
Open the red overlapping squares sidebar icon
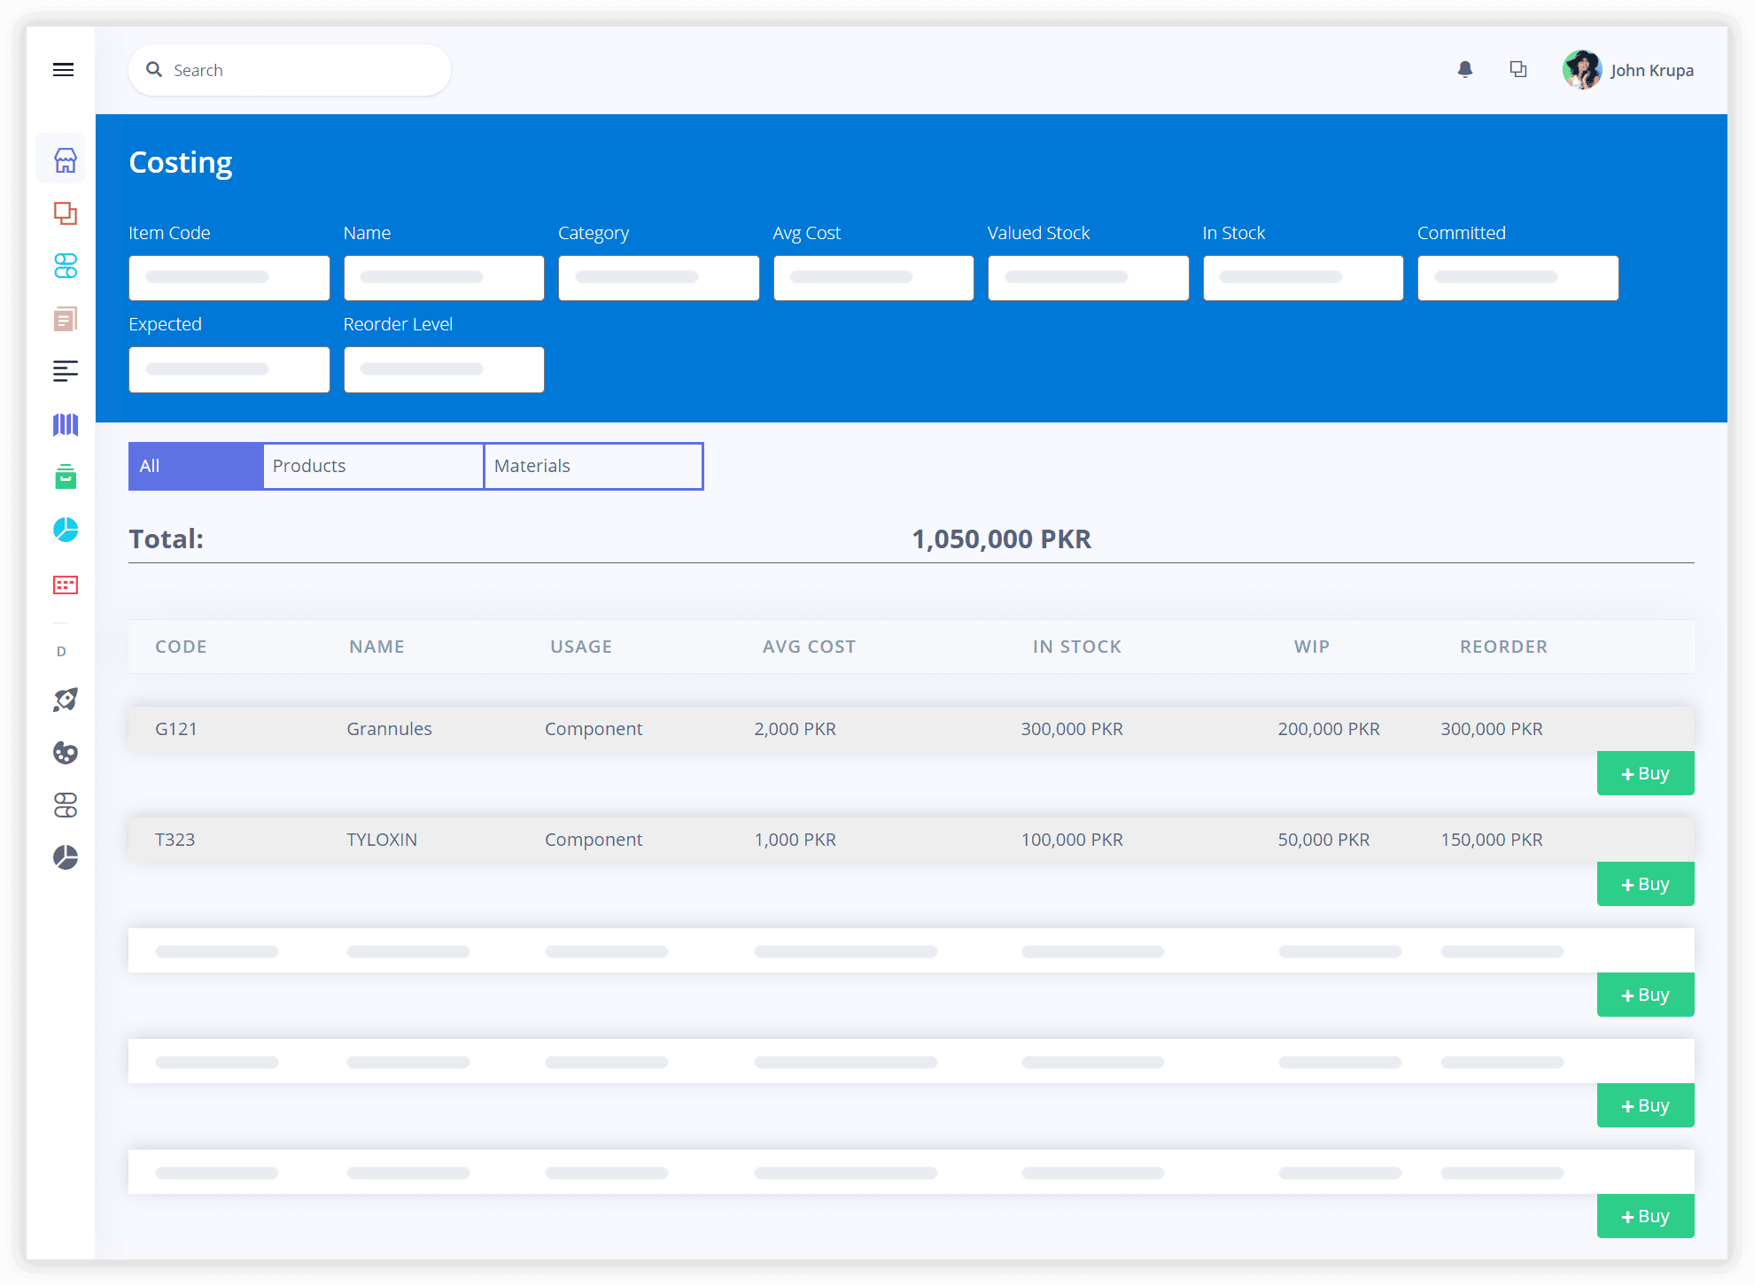point(66,213)
